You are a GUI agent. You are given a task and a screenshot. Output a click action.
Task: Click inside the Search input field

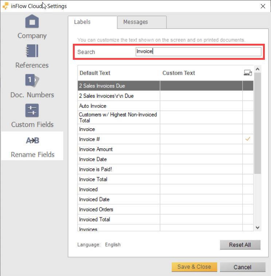199,51
